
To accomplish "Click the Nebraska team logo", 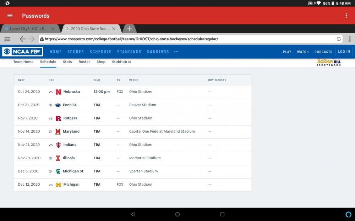I will click(x=59, y=92).
